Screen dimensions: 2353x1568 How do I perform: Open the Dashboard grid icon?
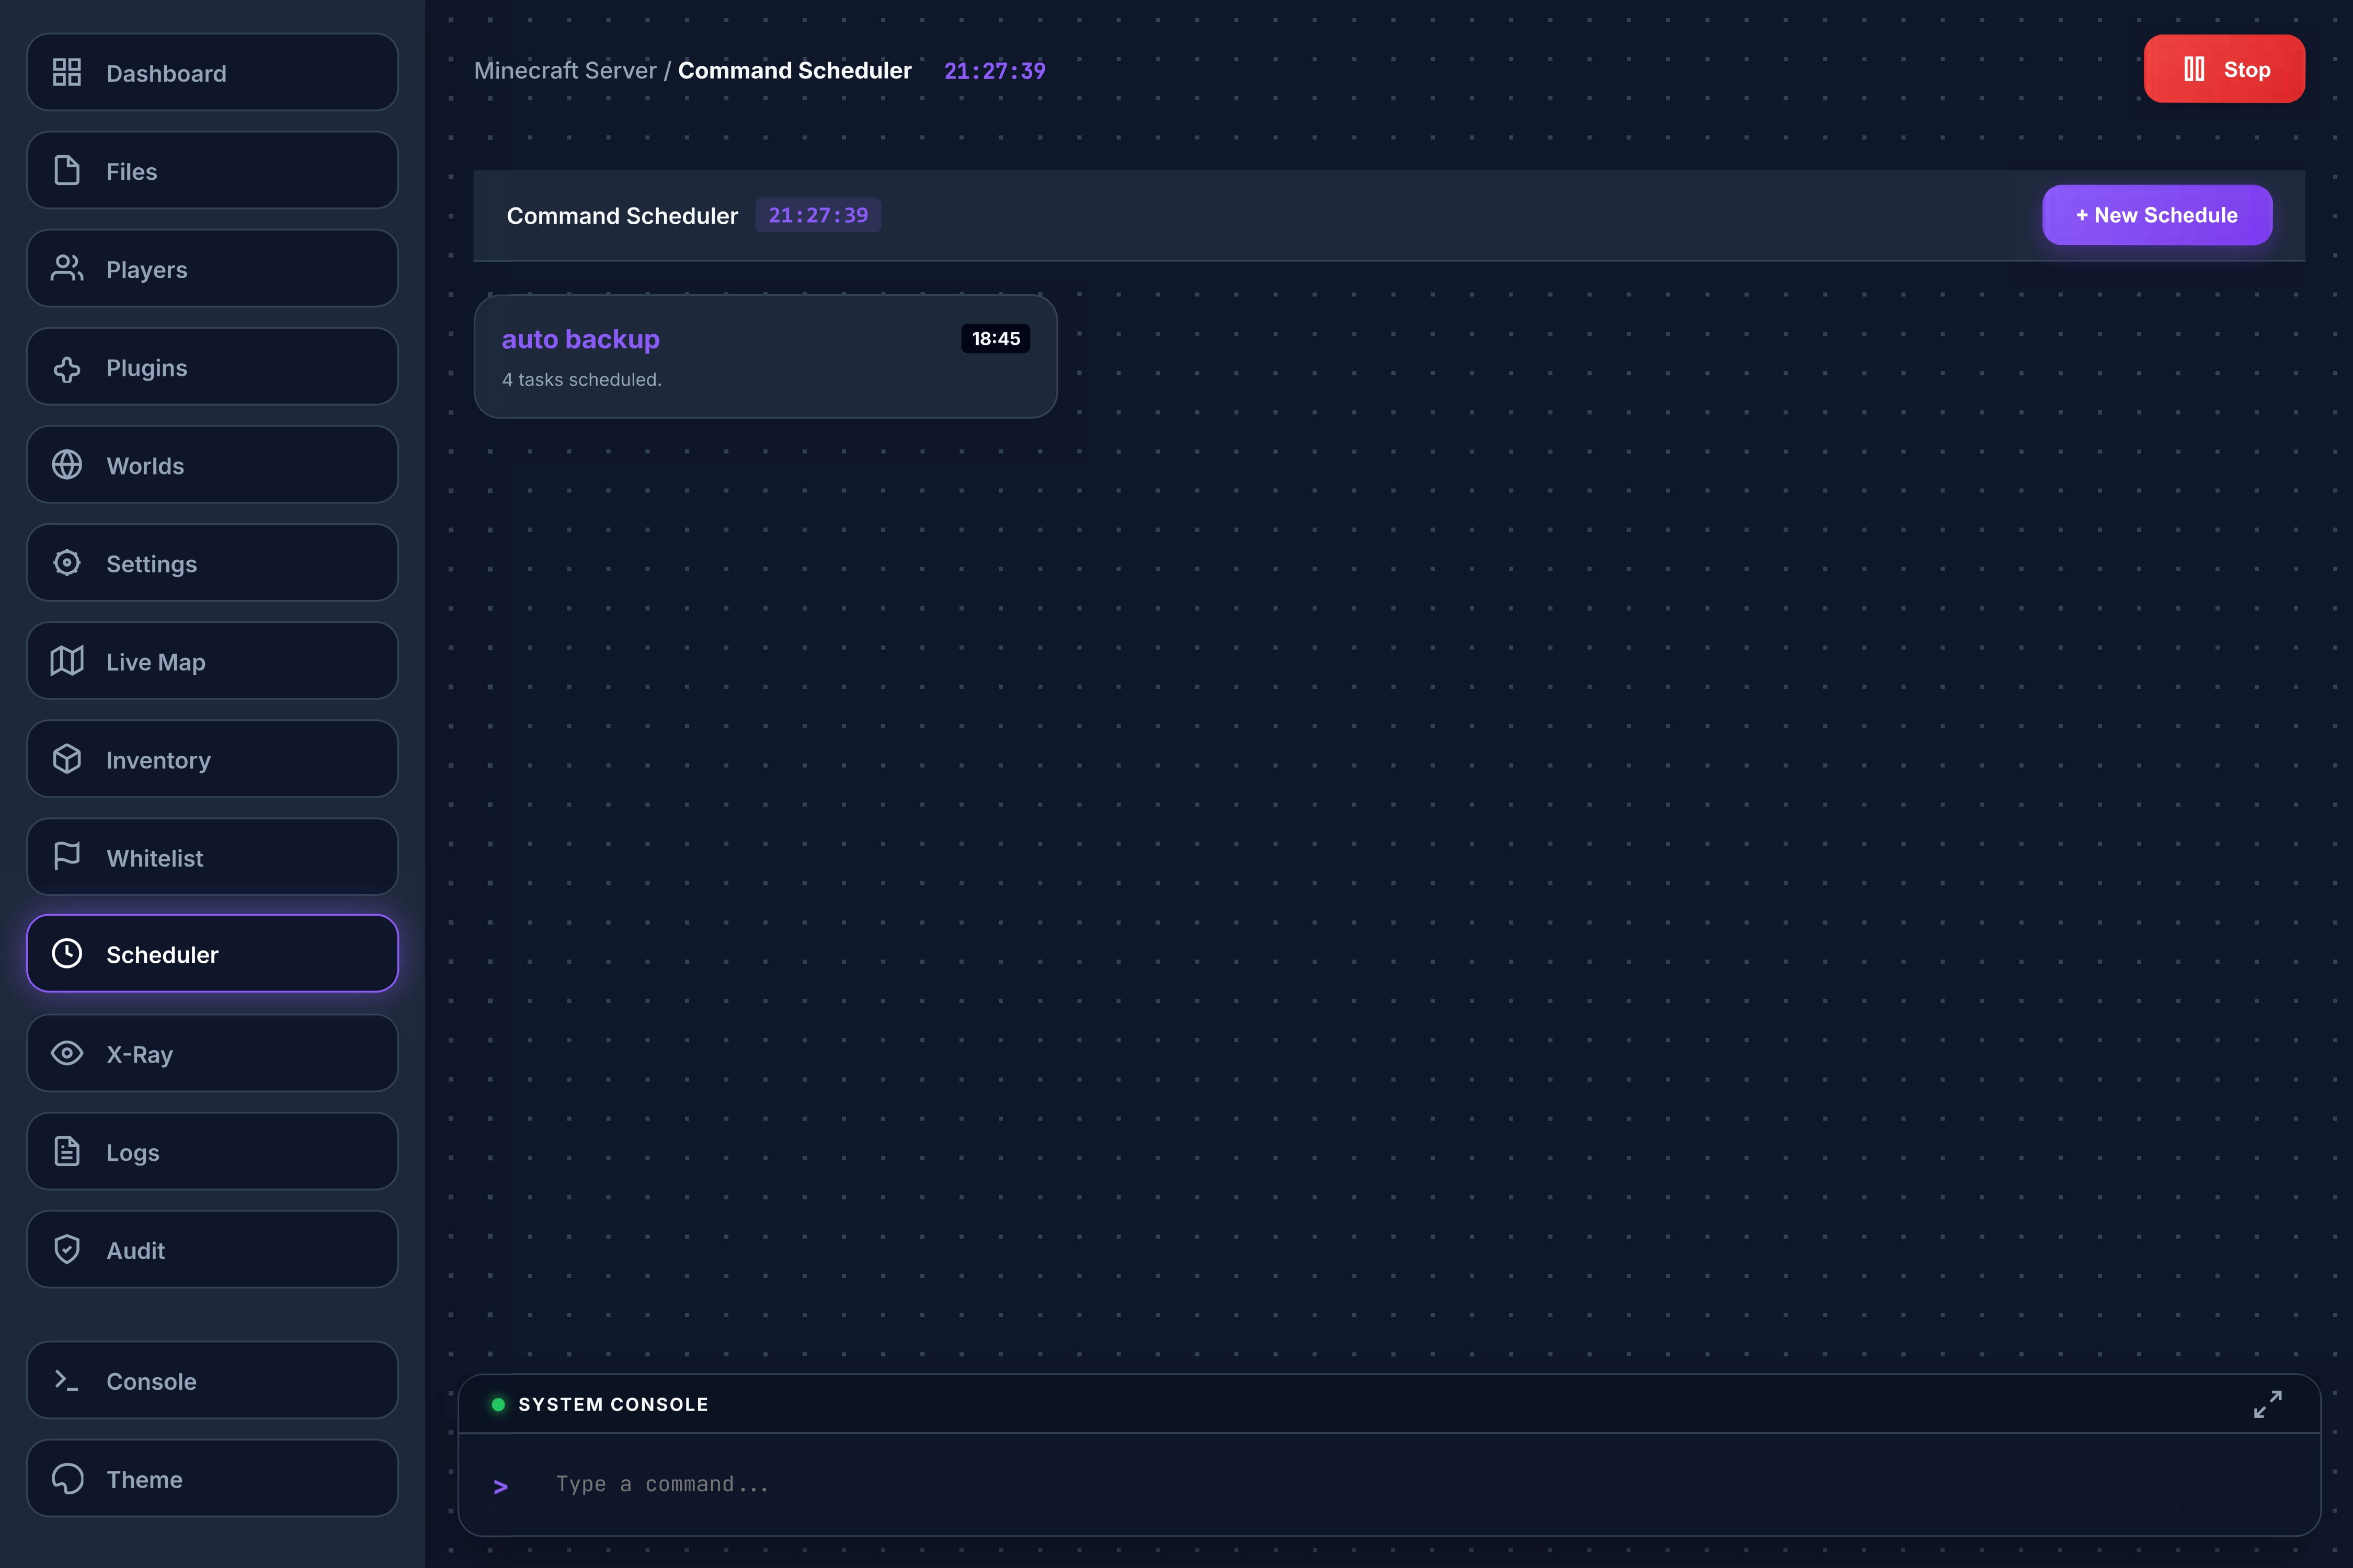coord(66,72)
